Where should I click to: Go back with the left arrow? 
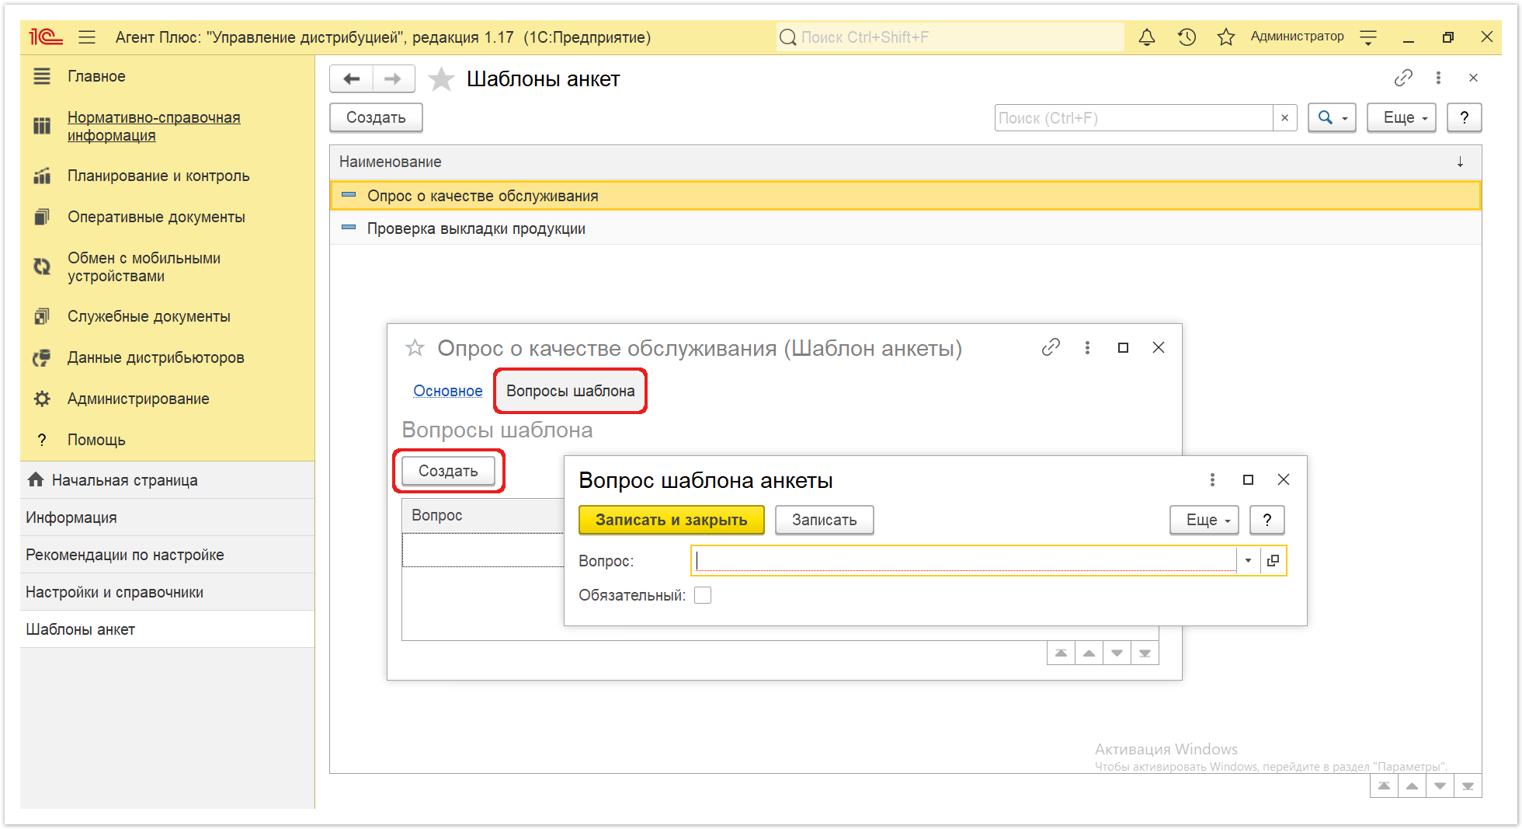click(352, 78)
